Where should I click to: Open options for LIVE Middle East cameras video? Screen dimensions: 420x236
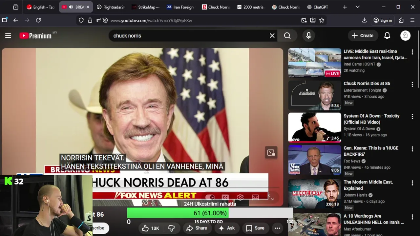(412, 52)
